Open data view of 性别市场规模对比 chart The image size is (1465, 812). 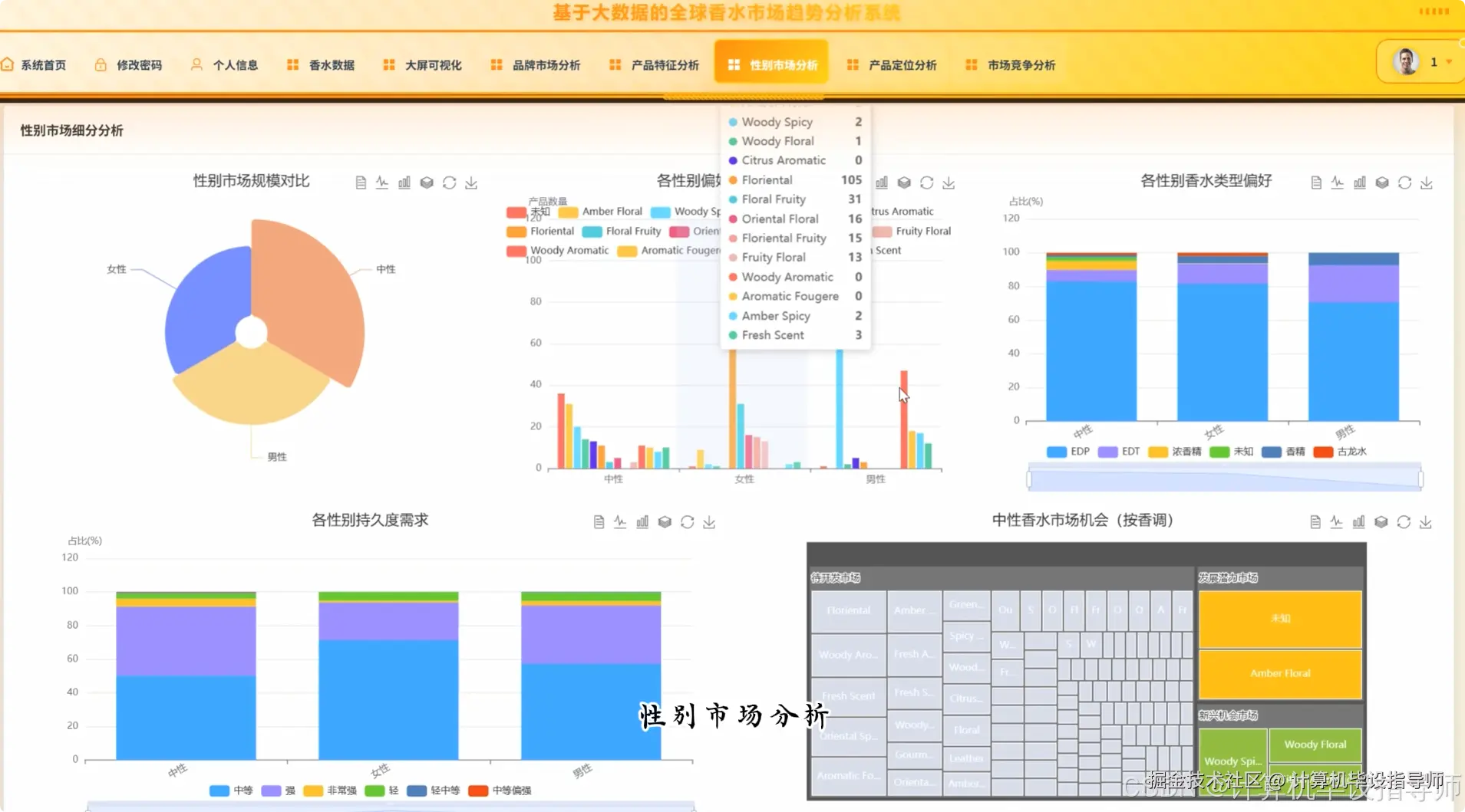[x=361, y=182]
